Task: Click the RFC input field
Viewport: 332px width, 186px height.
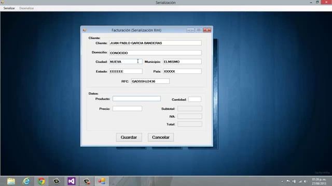Action: (x=150, y=81)
